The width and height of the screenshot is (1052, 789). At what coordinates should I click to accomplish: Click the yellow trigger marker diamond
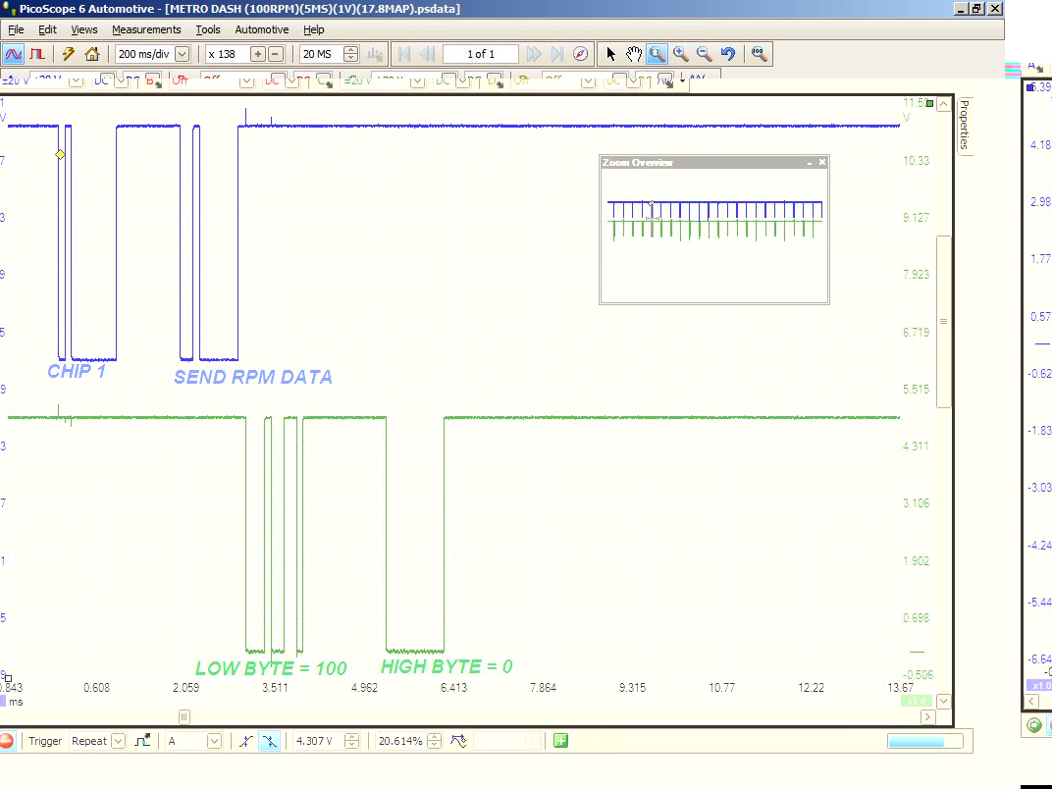60,154
